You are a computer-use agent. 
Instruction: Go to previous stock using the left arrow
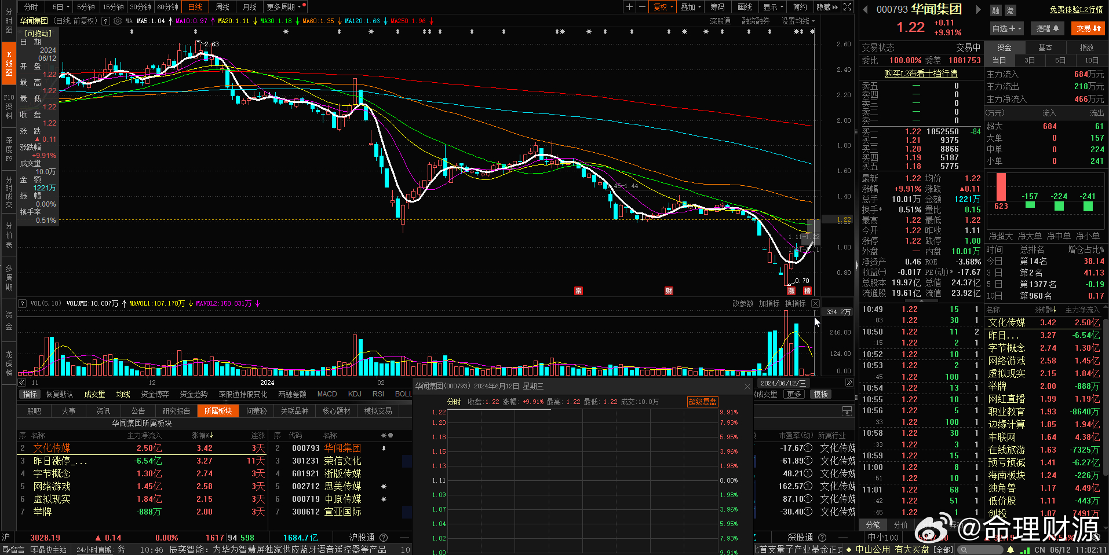866,9
